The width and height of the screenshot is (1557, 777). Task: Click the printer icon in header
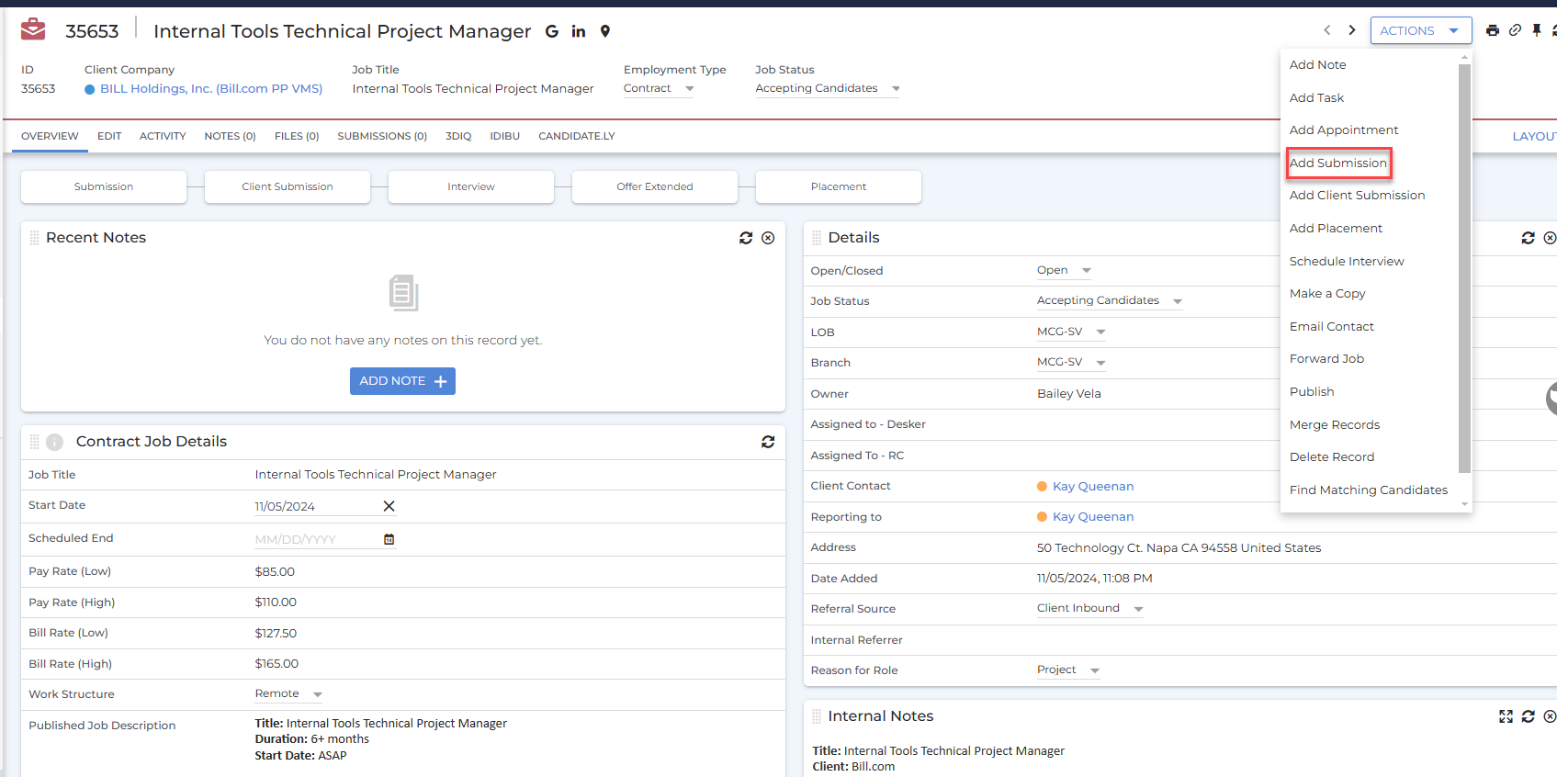(x=1493, y=30)
